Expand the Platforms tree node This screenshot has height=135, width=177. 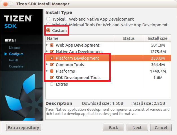tap(47, 71)
